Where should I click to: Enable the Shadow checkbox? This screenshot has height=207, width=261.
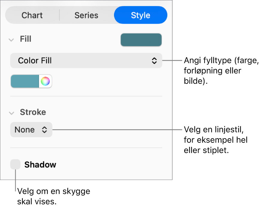pyautogui.click(x=15, y=165)
